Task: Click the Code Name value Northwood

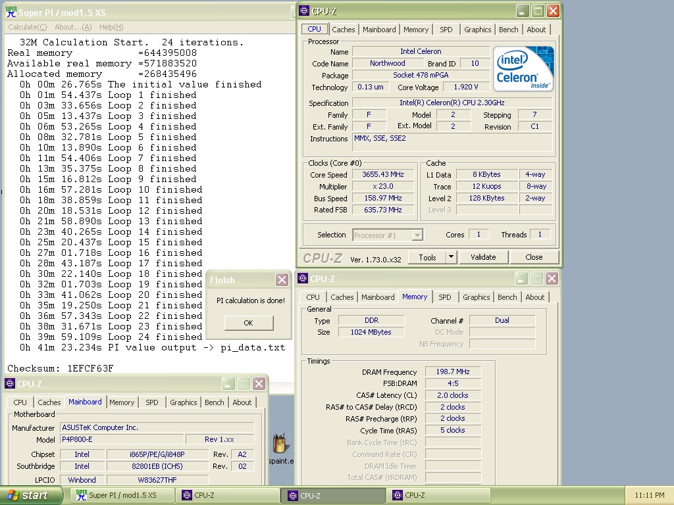Action: (x=387, y=63)
